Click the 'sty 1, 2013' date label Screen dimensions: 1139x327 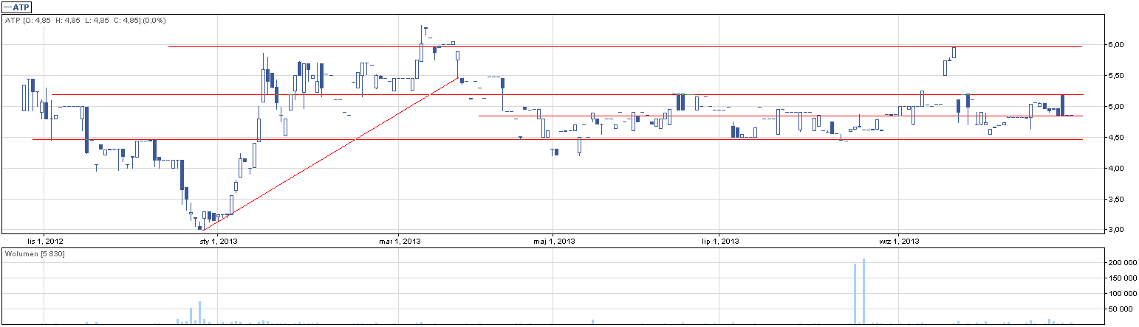click(219, 241)
